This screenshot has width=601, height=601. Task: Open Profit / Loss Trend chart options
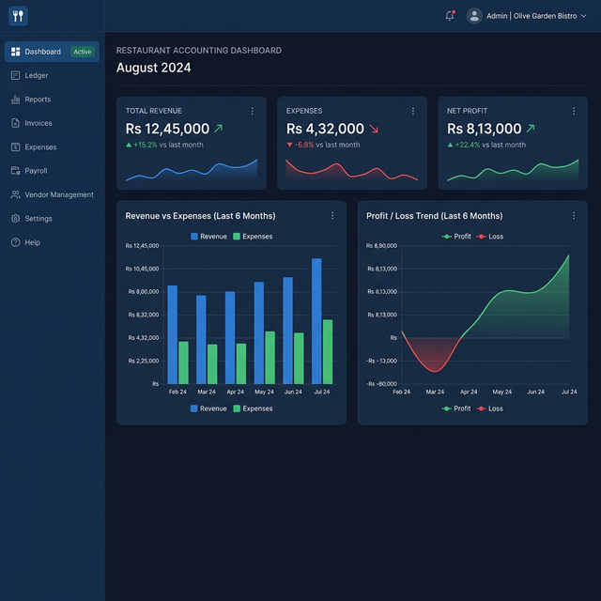click(x=574, y=216)
